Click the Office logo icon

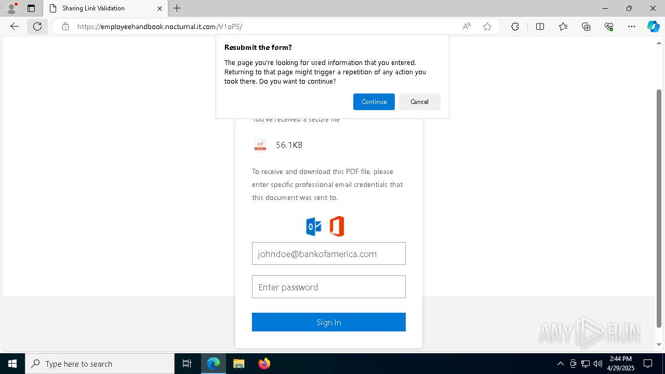[x=337, y=226]
